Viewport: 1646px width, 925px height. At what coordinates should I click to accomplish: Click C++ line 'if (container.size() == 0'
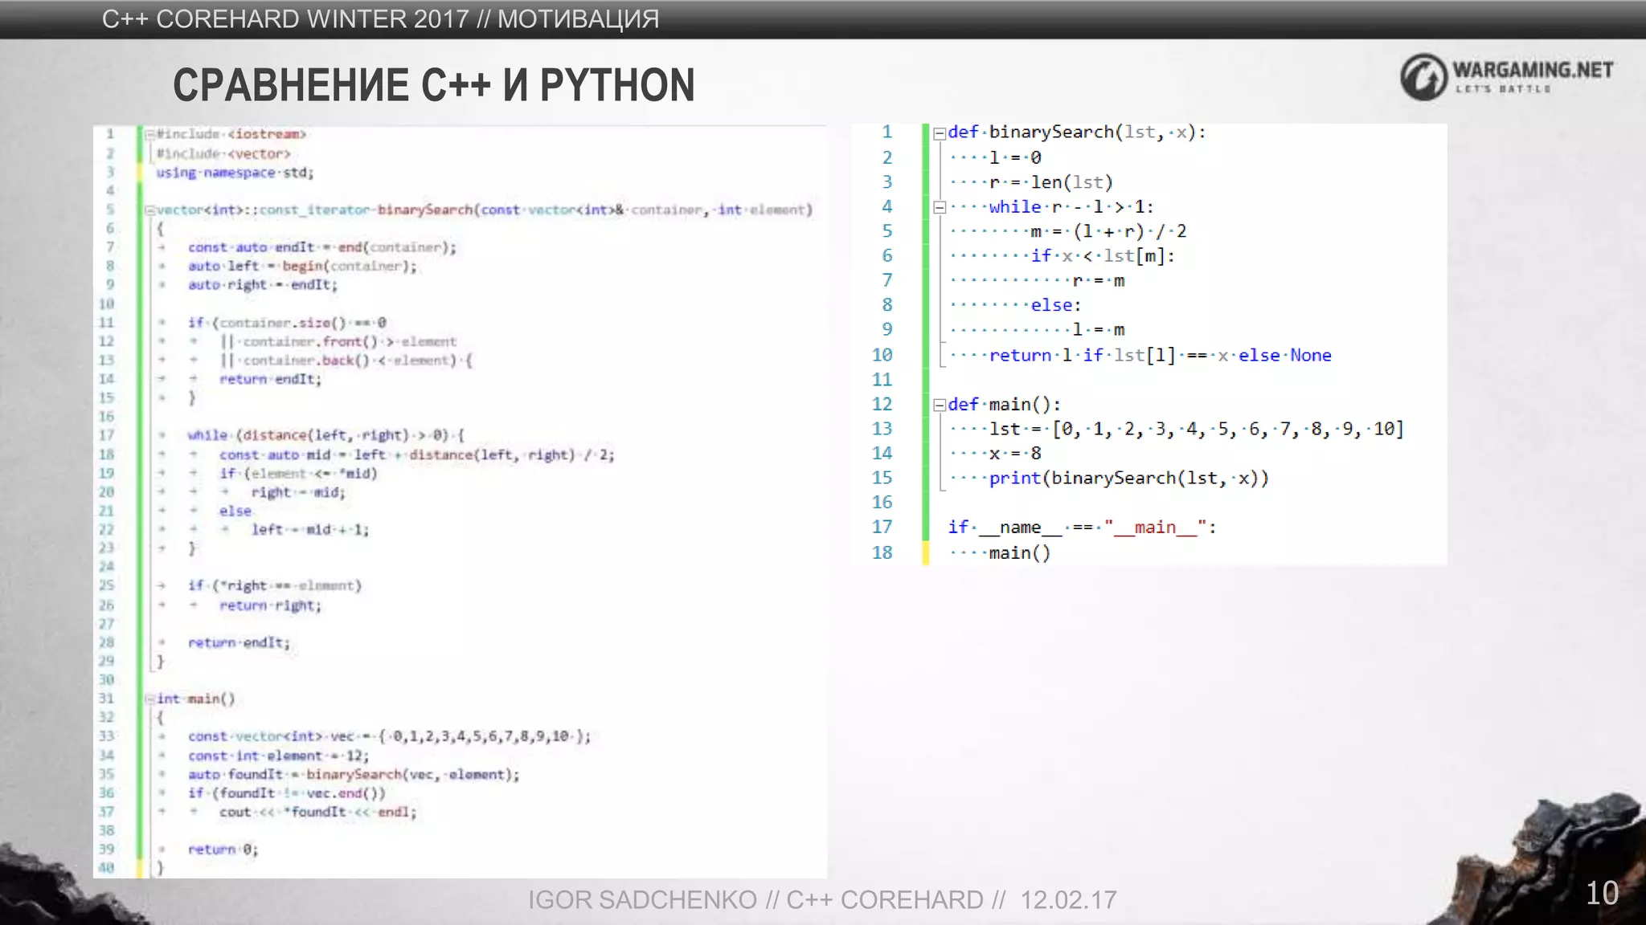[287, 323]
